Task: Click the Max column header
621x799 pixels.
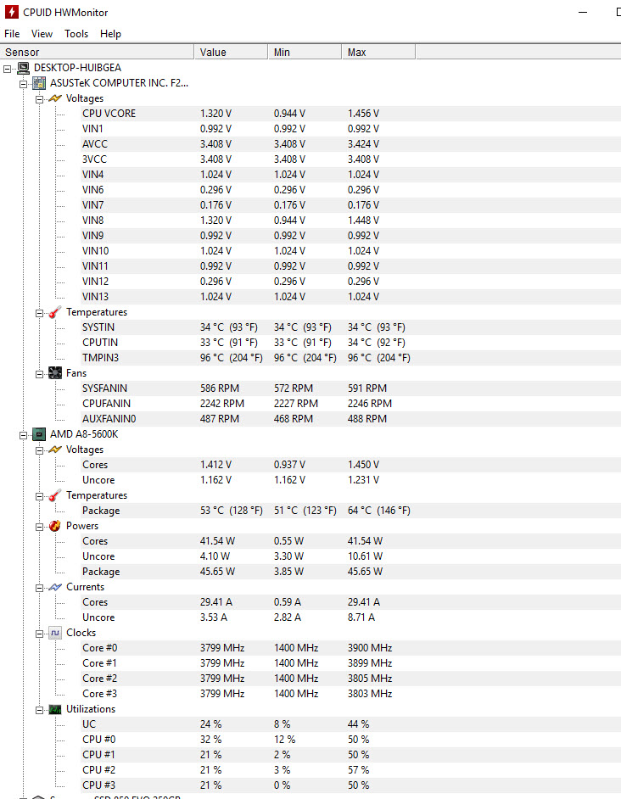Action: coord(378,52)
